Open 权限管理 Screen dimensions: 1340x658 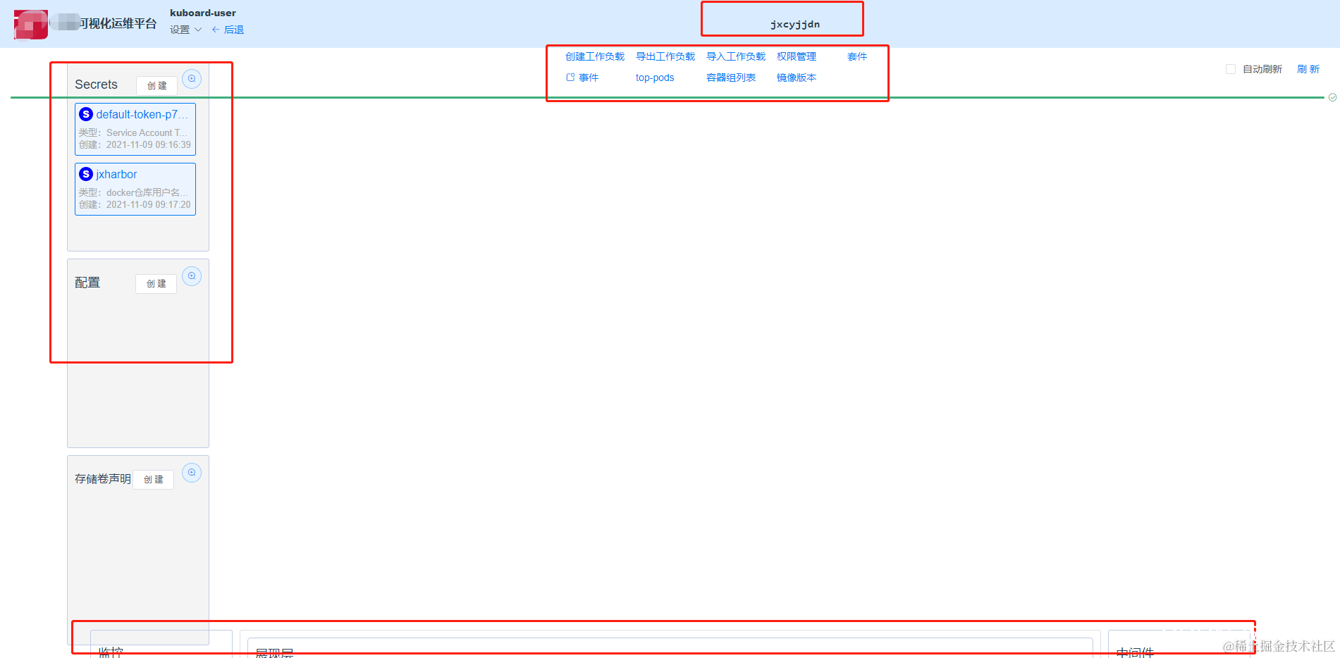point(797,56)
